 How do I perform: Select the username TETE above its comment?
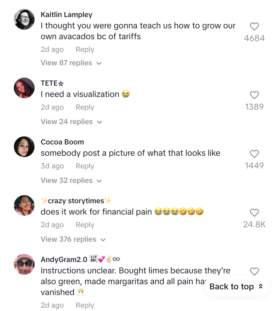50,83
